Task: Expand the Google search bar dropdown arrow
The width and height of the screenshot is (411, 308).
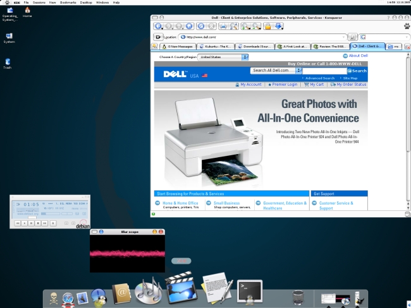Action: point(407,37)
